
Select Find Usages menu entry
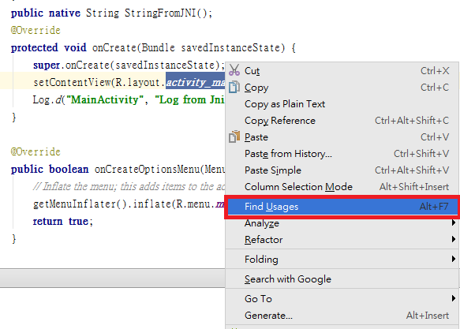pos(342,207)
